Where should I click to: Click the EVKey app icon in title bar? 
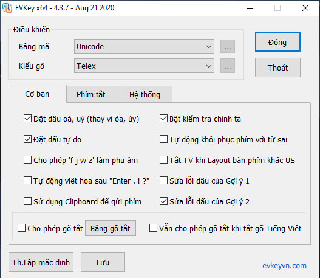(7, 8)
